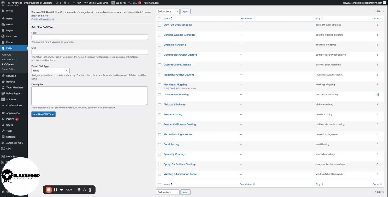The height and width of the screenshot is (197, 388).
Task: Open the WordPress logo menu
Action: pos(3,3)
